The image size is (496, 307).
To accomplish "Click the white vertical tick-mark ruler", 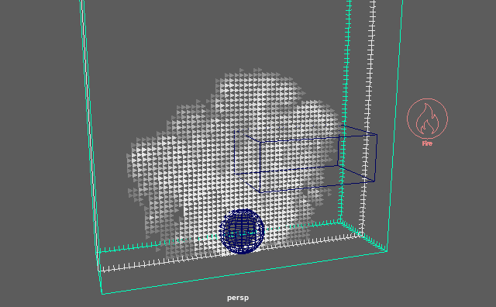I will 368,117.
